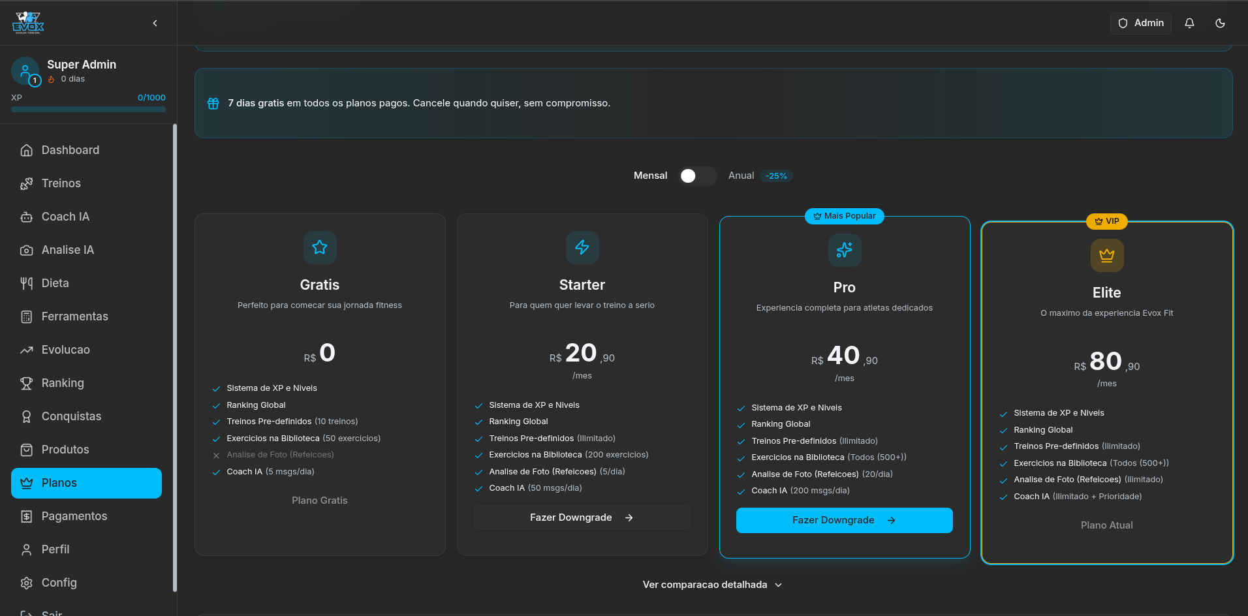
Task: Expand Ver comparacao detalhada
Action: [x=713, y=585]
